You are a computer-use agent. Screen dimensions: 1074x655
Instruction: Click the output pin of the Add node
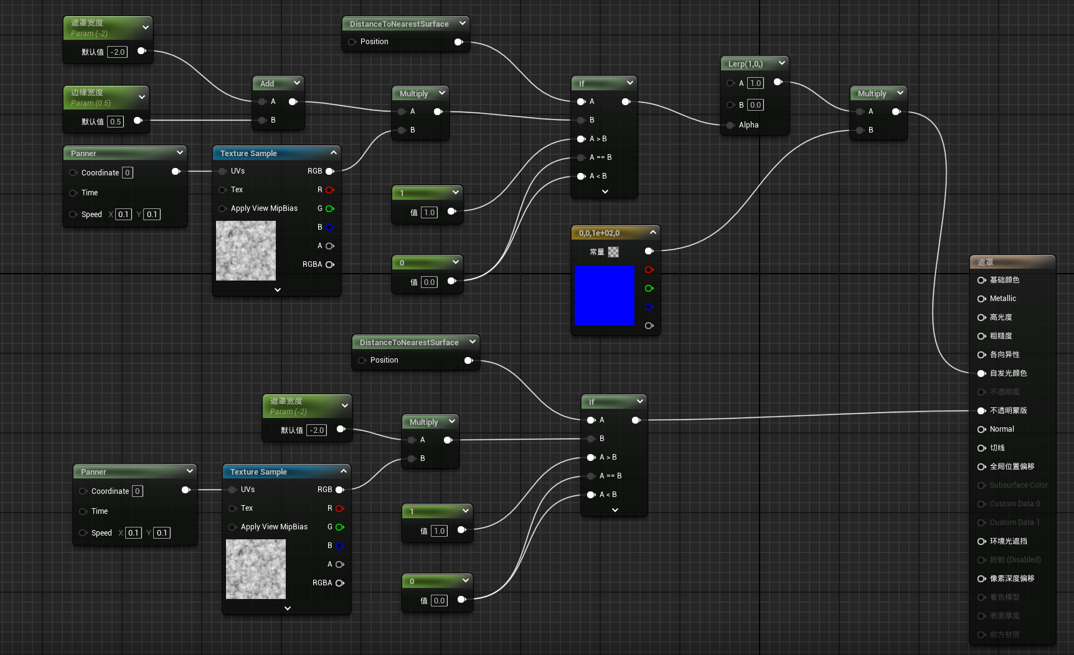click(293, 101)
